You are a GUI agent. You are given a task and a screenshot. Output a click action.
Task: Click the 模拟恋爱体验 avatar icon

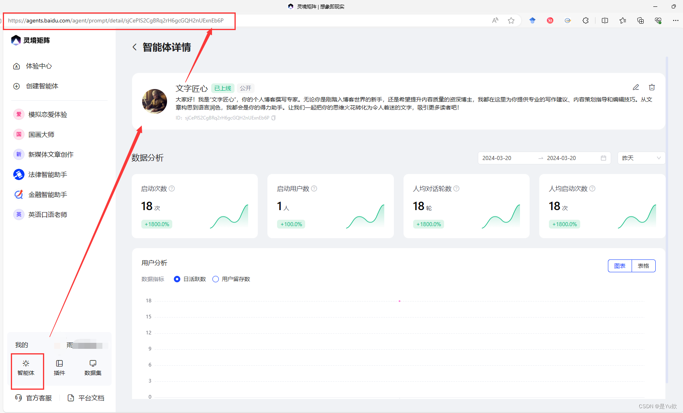(x=19, y=114)
